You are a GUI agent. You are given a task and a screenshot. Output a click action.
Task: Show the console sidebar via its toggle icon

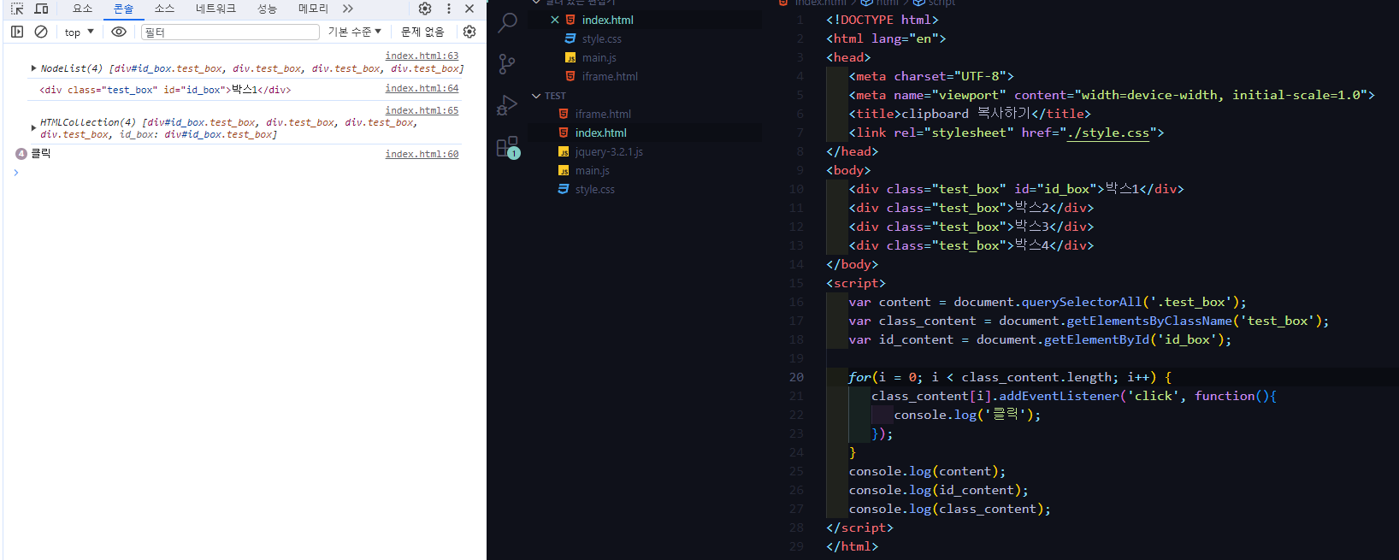[x=17, y=32]
